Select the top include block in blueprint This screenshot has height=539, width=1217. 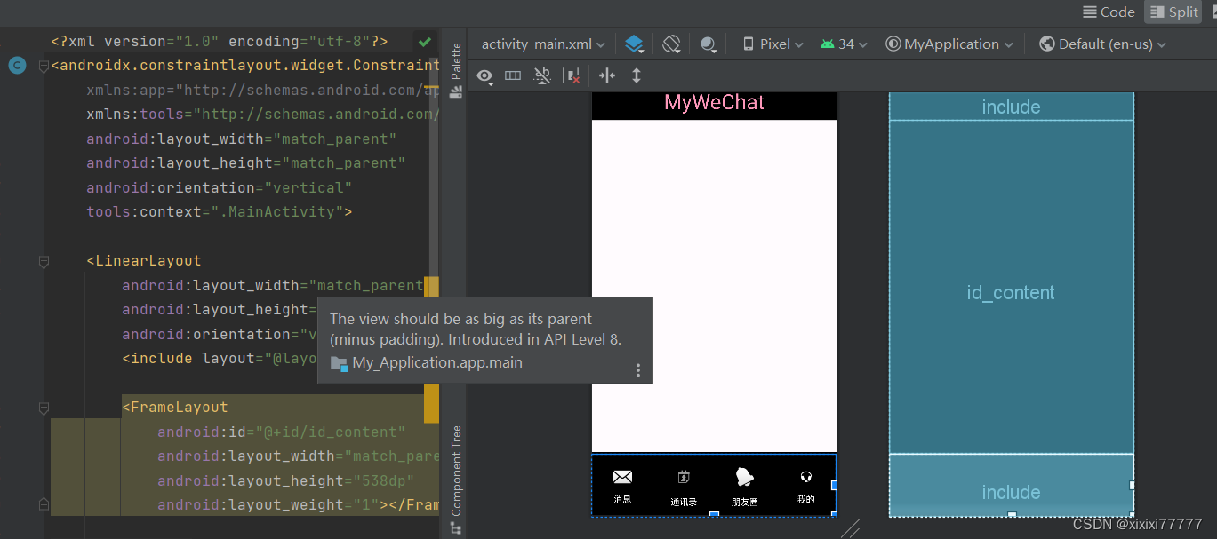[1012, 107]
